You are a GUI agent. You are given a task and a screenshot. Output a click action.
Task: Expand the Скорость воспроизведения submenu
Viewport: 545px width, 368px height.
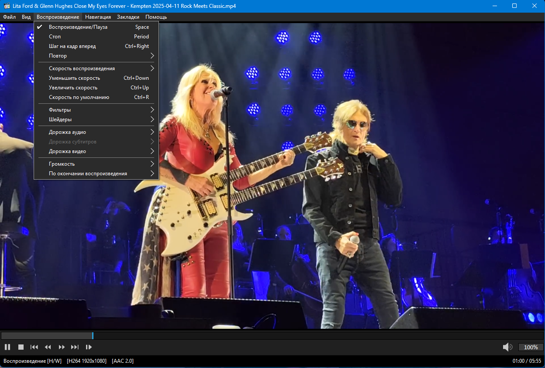(96, 68)
